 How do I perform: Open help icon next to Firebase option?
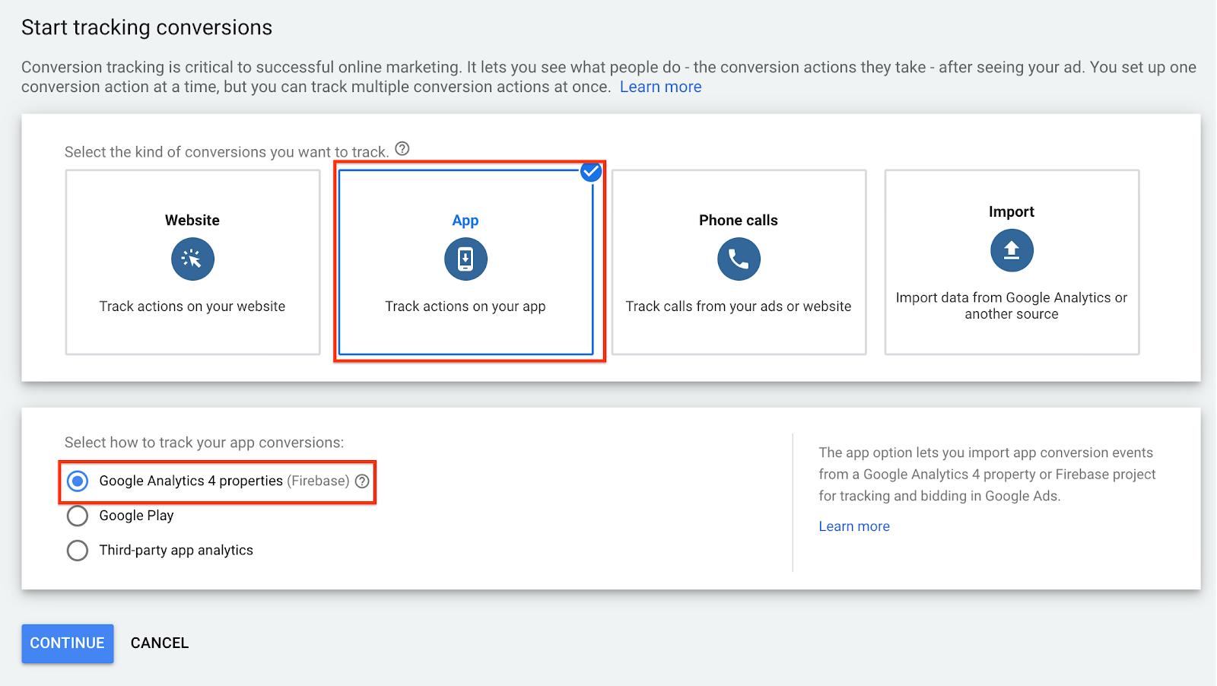coord(362,481)
